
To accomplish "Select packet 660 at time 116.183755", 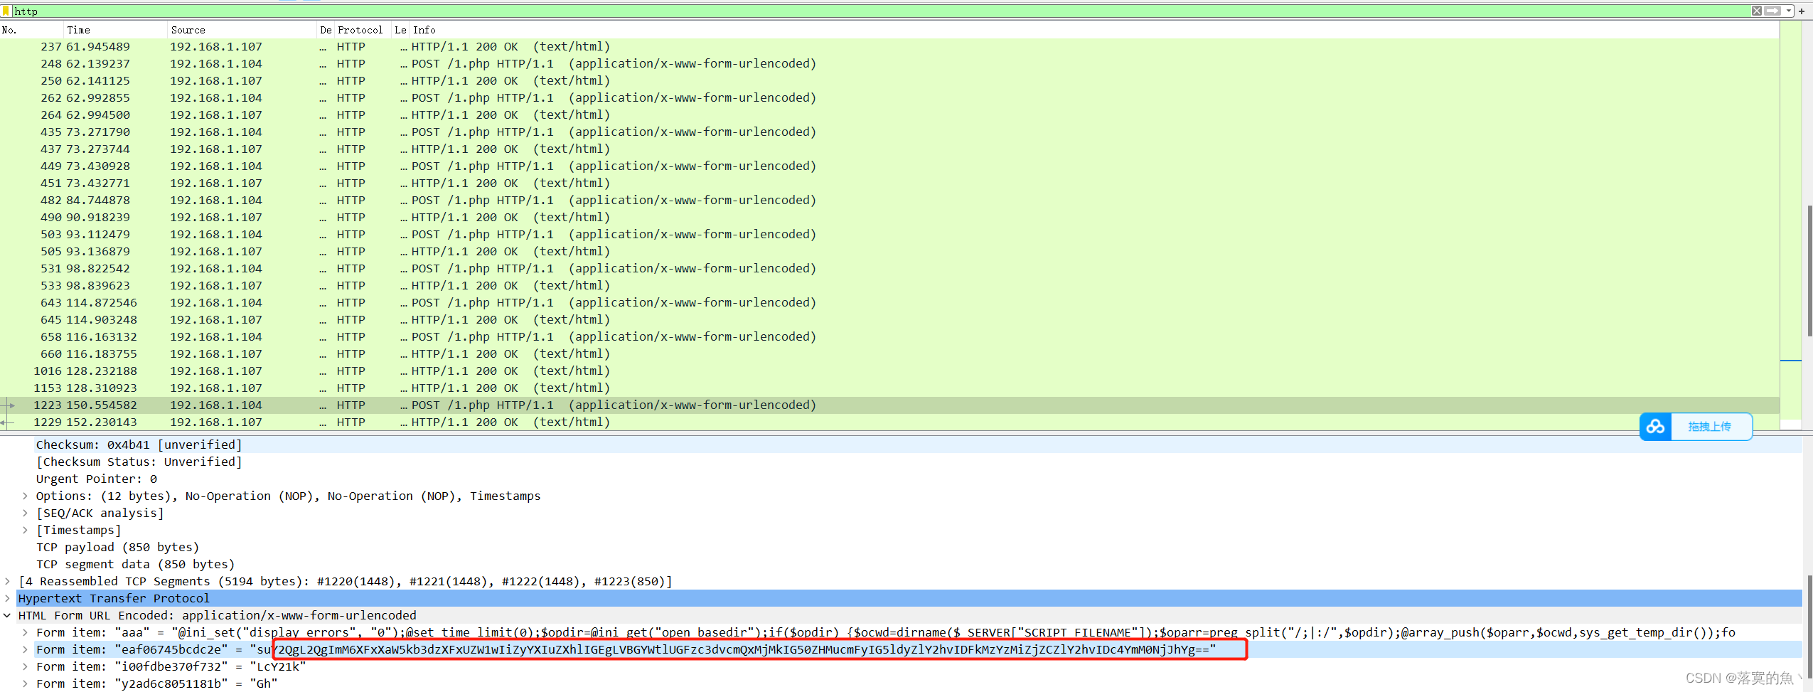I will (x=889, y=353).
